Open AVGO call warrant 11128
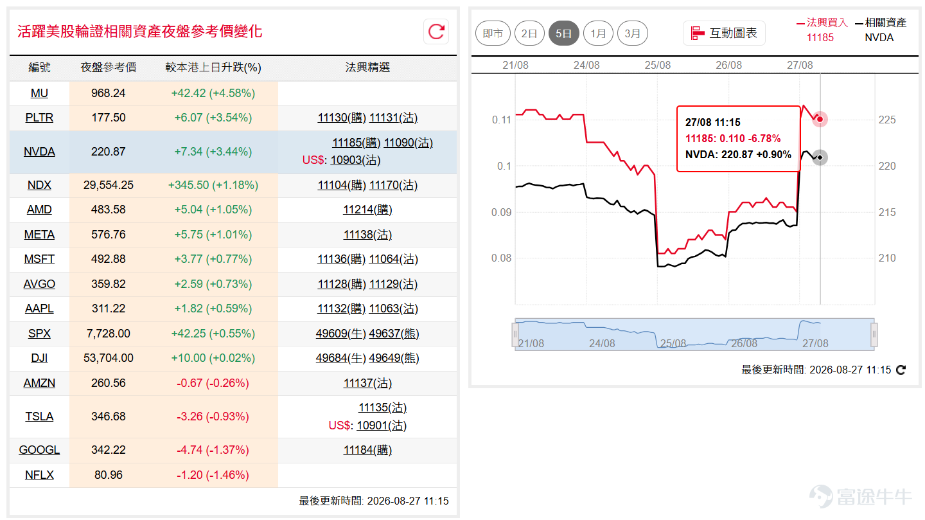Image resolution: width=925 pixels, height=520 pixels. (342, 284)
